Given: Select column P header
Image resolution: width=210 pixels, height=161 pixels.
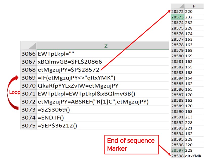Looking at the screenshot, I should pos(194,6).
